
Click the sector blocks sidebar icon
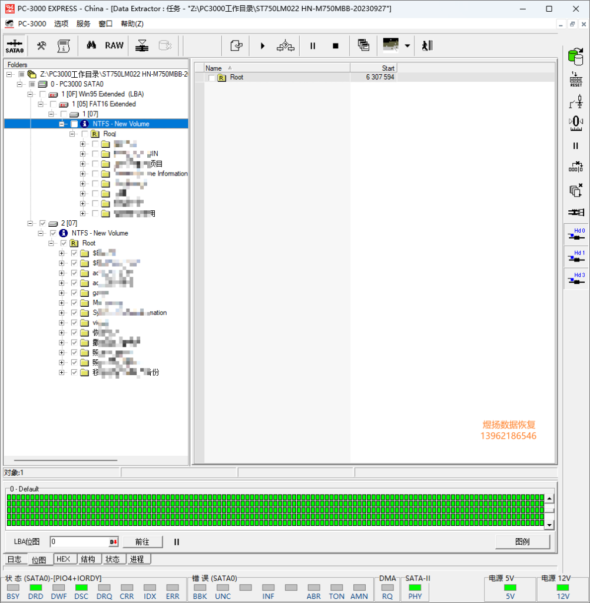[x=576, y=167]
